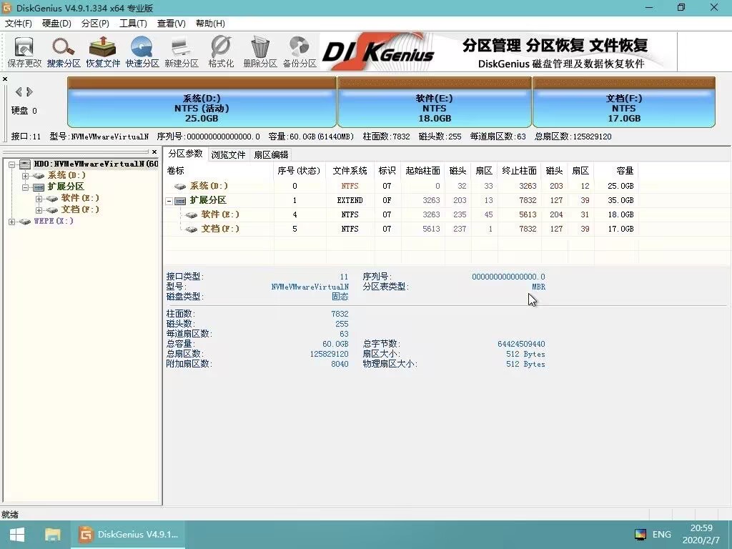
Task: Click 文档(F:) row in partition table
Action: [402, 229]
